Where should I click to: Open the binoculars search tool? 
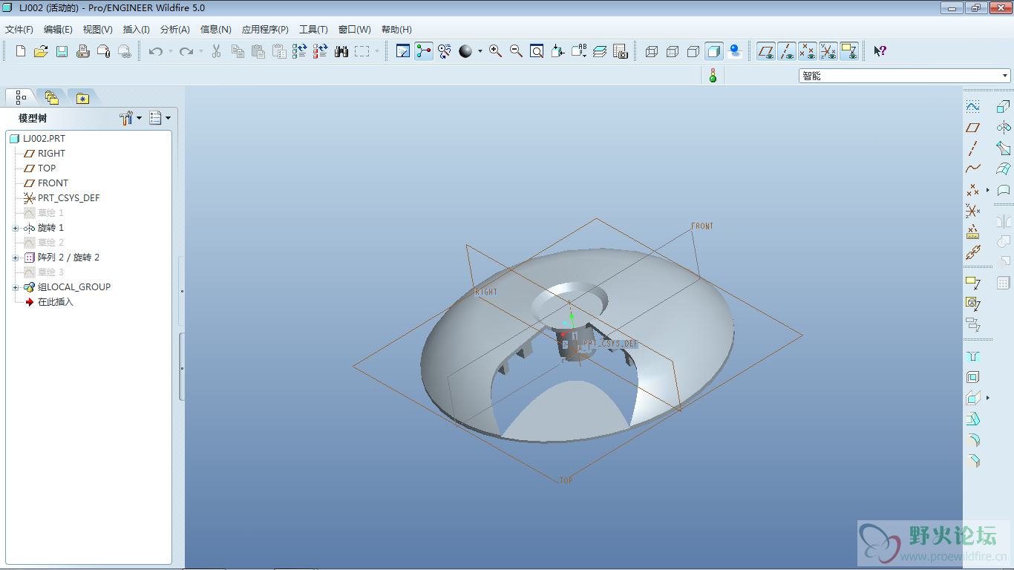[341, 51]
